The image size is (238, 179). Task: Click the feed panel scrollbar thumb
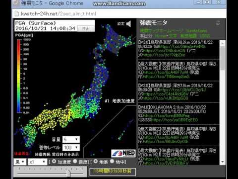pyautogui.click(x=223, y=58)
